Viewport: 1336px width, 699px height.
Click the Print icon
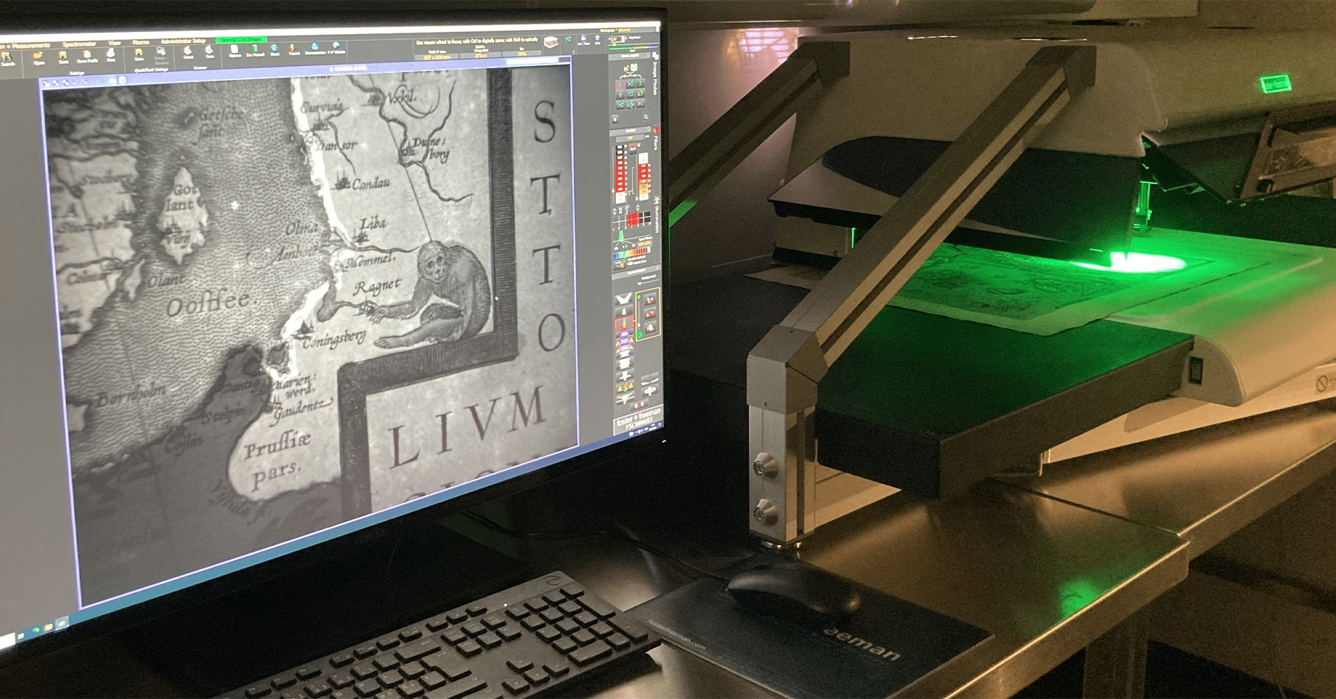pos(111,54)
